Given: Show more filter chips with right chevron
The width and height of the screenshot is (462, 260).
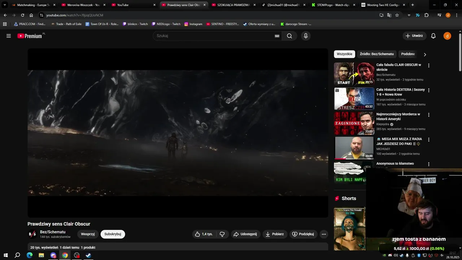Looking at the screenshot, I should click(x=425, y=54).
